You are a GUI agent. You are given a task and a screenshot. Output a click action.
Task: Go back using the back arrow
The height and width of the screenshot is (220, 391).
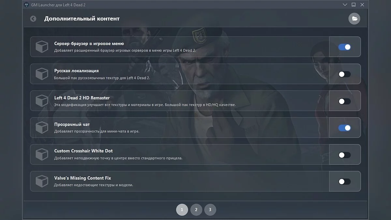click(x=33, y=19)
